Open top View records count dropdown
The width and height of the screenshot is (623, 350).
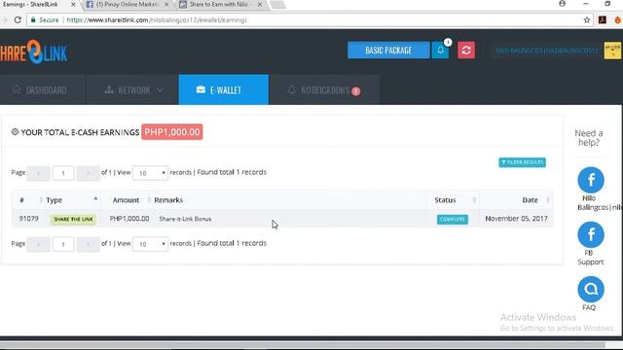(150, 173)
